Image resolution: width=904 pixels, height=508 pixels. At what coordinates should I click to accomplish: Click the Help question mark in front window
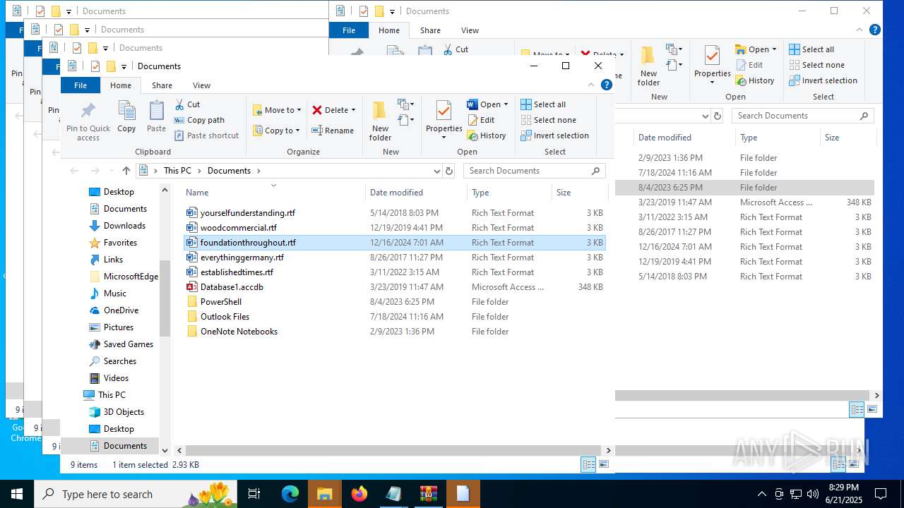tap(606, 85)
